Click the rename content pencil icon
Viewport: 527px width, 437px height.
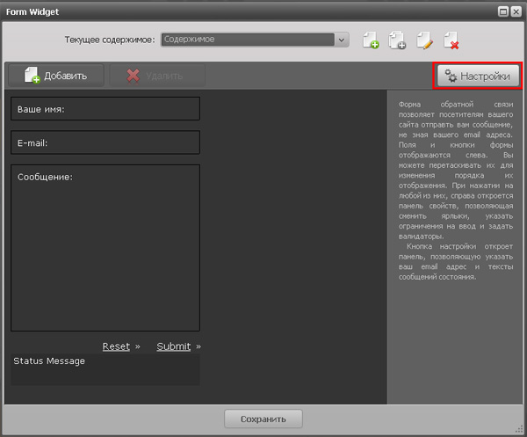(424, 40)
